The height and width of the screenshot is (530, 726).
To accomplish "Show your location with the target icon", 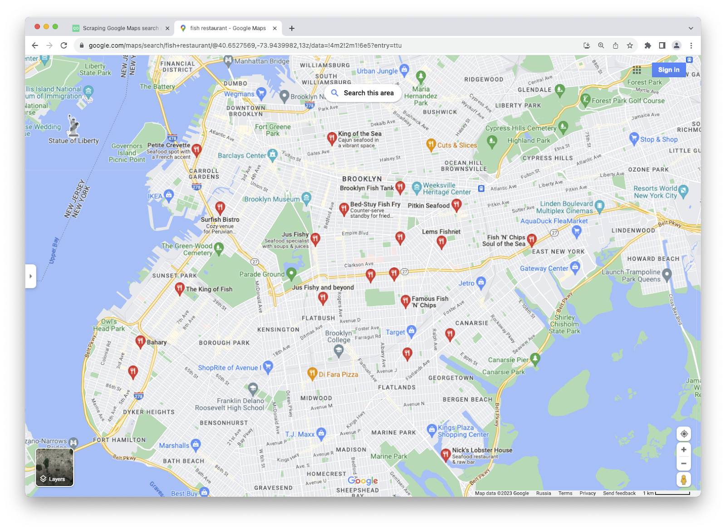I will coord(684,434).
